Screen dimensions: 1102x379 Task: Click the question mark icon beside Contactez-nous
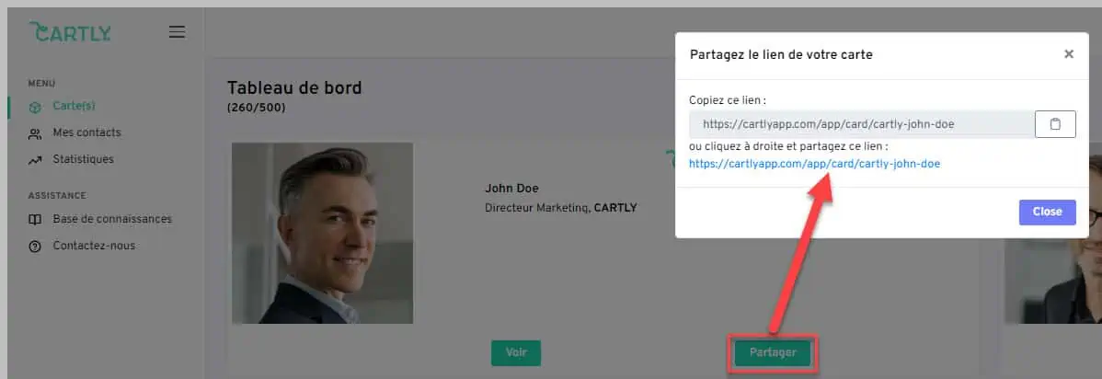click(x=35, y=247)
